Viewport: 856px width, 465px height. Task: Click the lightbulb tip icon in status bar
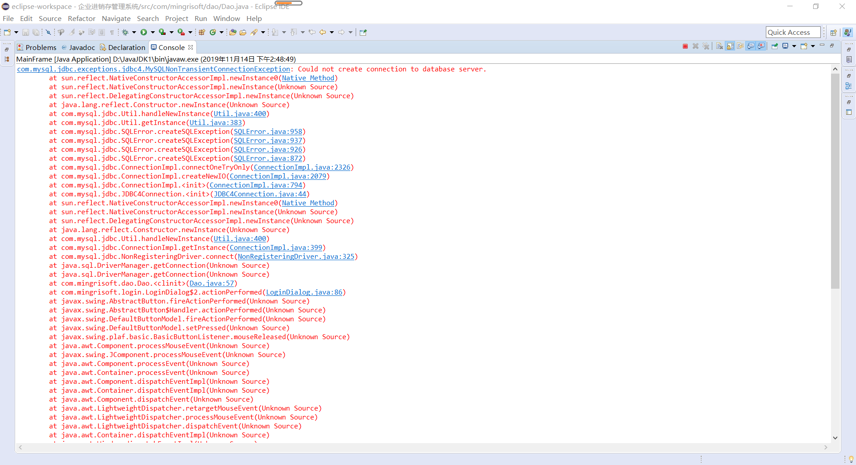click(x=851, y=459)
